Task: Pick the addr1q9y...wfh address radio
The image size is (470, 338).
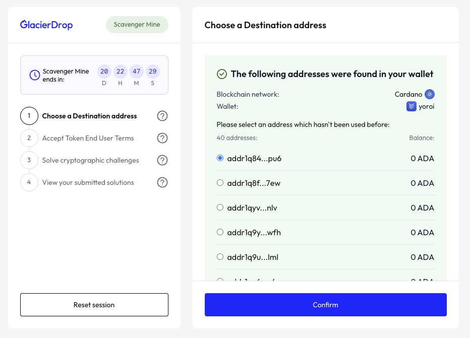Action: pos(220,232)
